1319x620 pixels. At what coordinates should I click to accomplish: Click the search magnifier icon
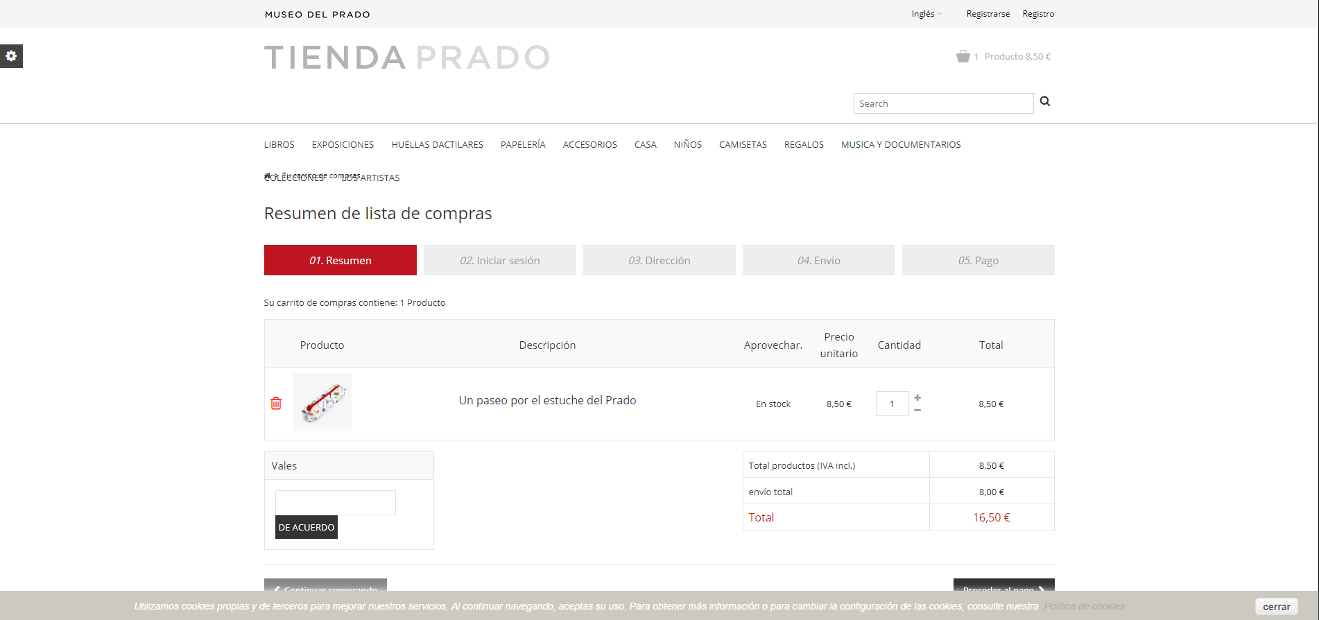pos(1045,102)
